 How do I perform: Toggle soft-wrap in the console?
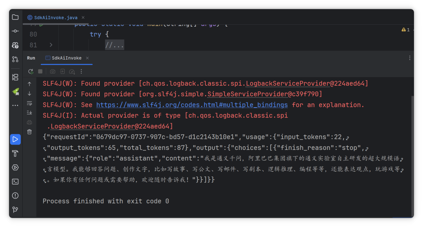click(x=29, y=103)
